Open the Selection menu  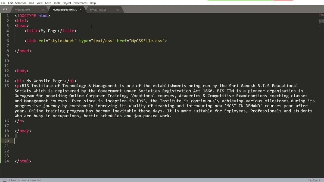click(21, 3)
